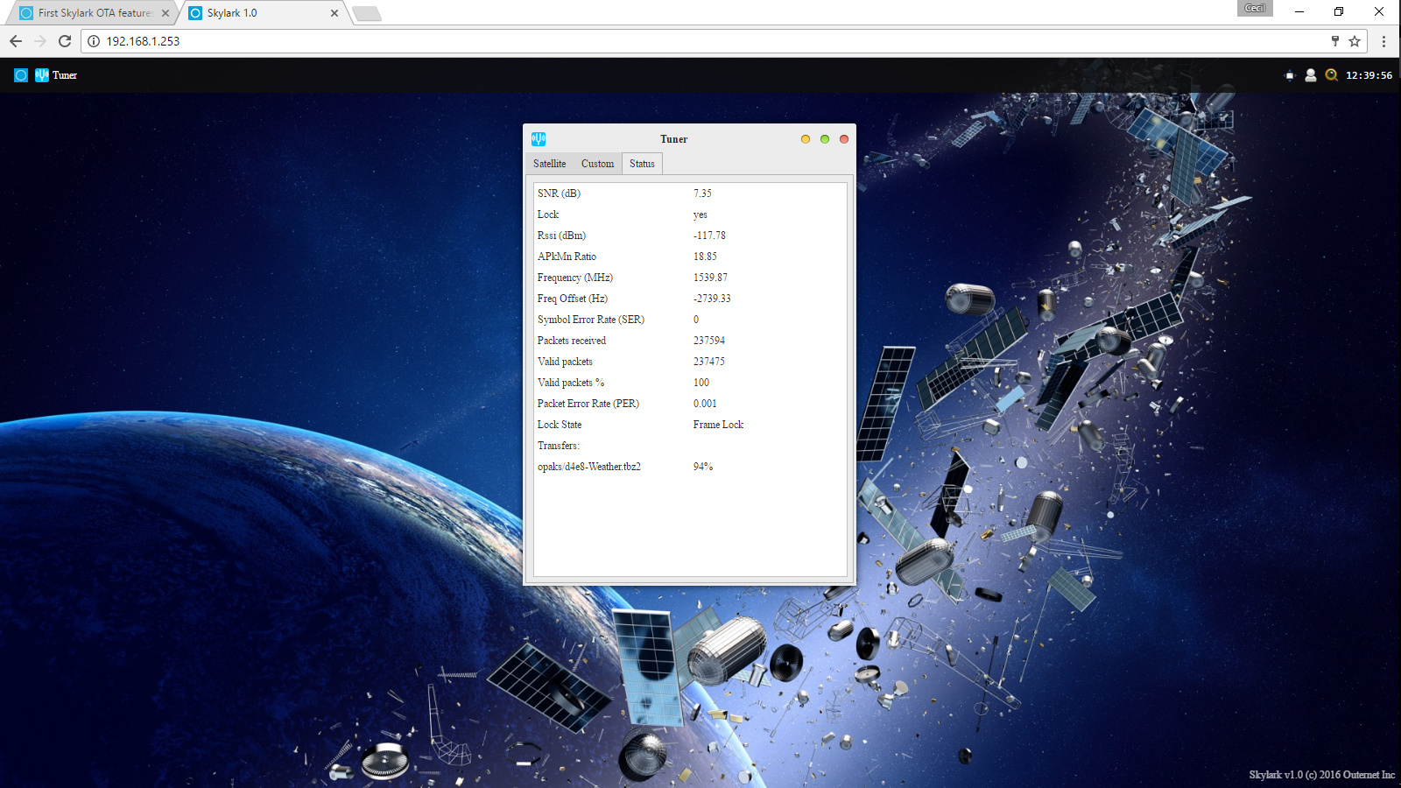Click the Lock value 'yes'
This screenshot has width=1401, height=788.
(x=700, y=215)
